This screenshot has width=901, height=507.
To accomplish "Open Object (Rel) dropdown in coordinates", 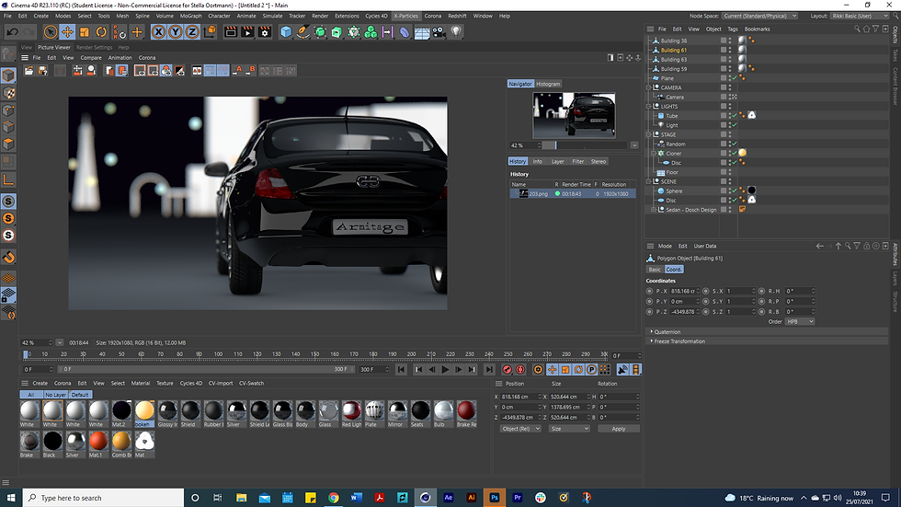I will tap(520, 429).
